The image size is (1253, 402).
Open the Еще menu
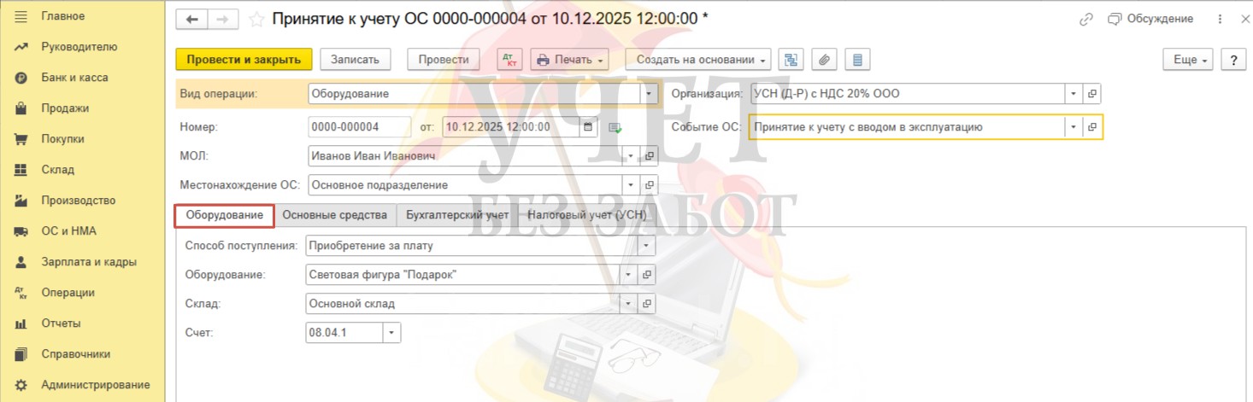point(1188,60)
